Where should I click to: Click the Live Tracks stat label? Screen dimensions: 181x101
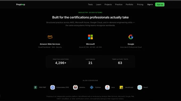(90, 59)
